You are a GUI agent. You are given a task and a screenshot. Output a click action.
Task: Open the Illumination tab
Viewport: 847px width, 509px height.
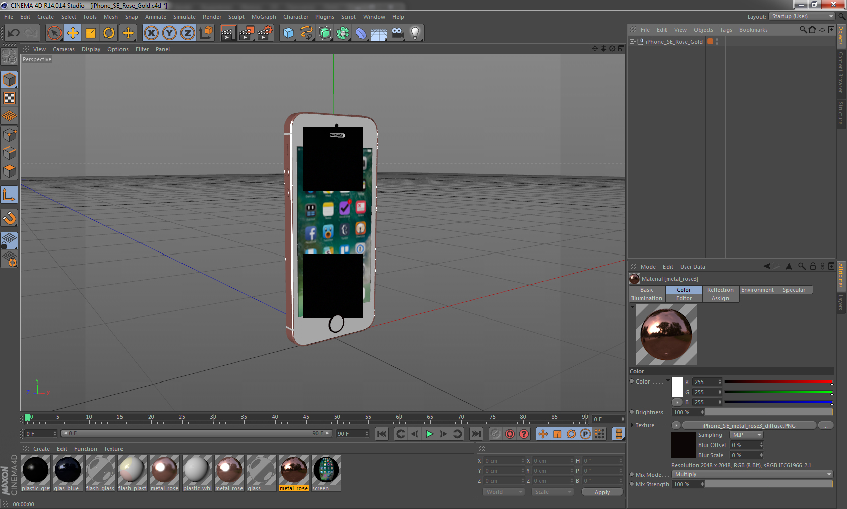tap(647, 298)
